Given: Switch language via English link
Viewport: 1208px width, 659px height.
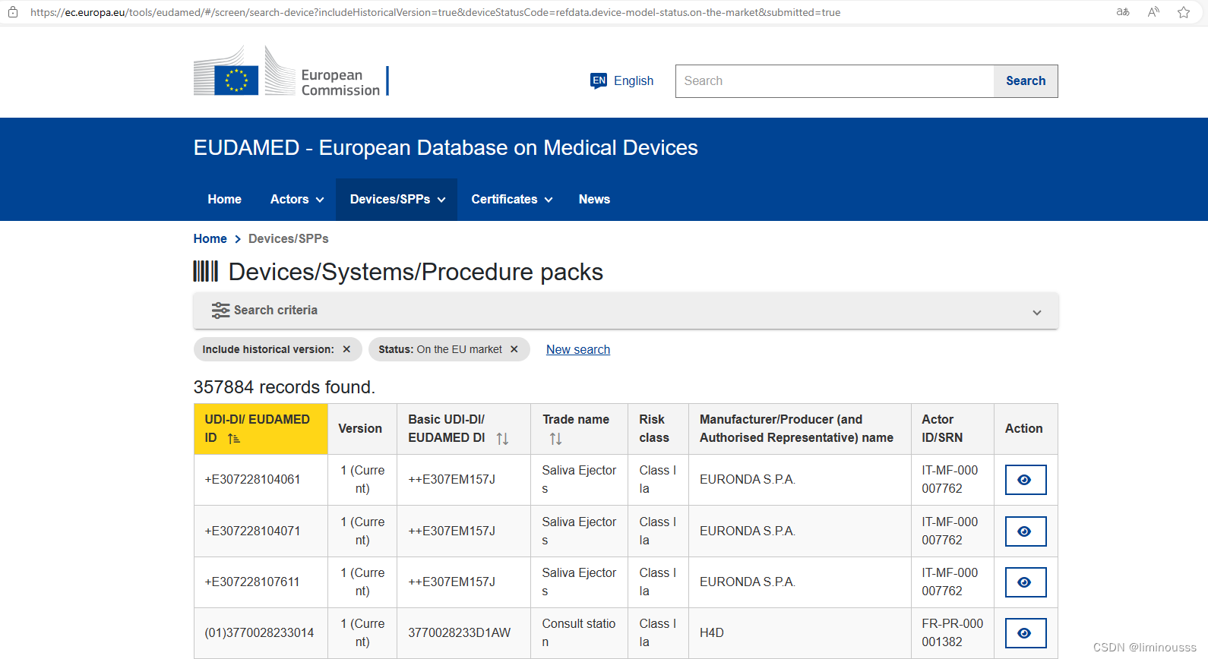Looking at the screenshot, I should (x=634, y=80).
